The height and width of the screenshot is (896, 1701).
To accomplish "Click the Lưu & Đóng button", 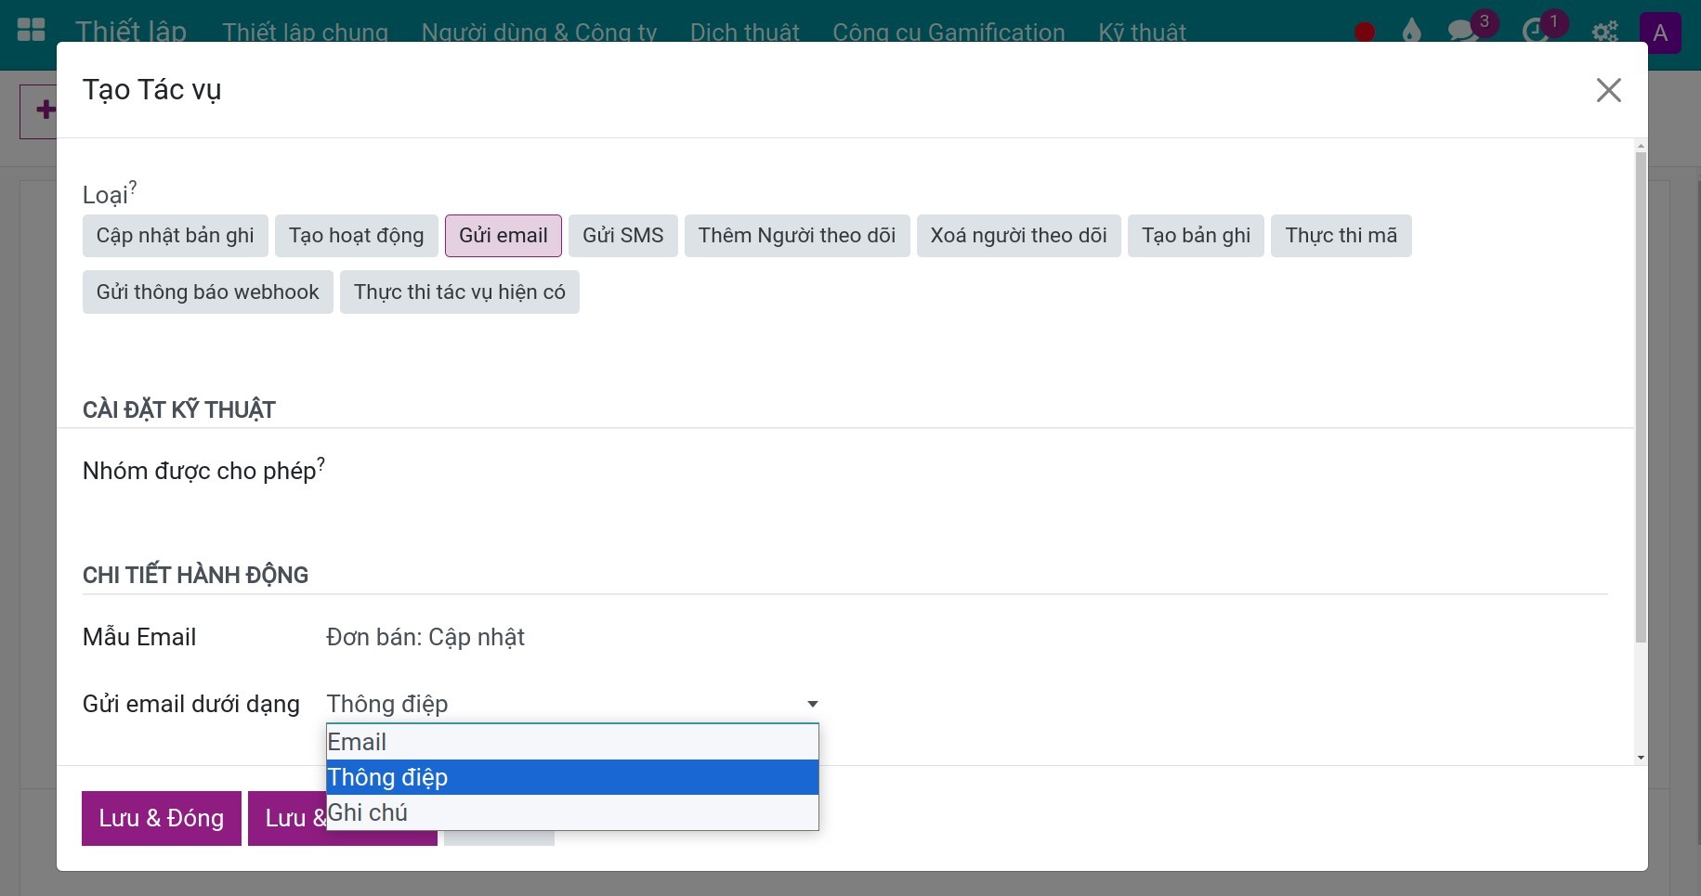I will (162, 818).
